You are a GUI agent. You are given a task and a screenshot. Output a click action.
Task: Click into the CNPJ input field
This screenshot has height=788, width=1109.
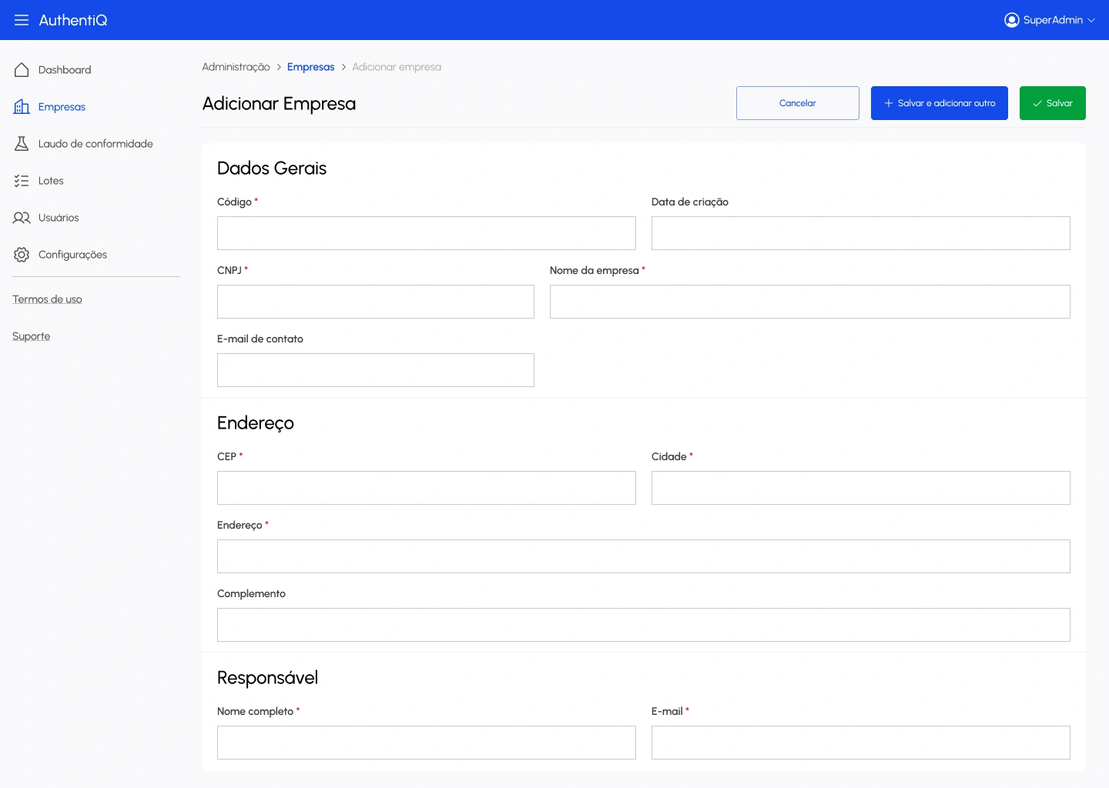coord(375,302)
